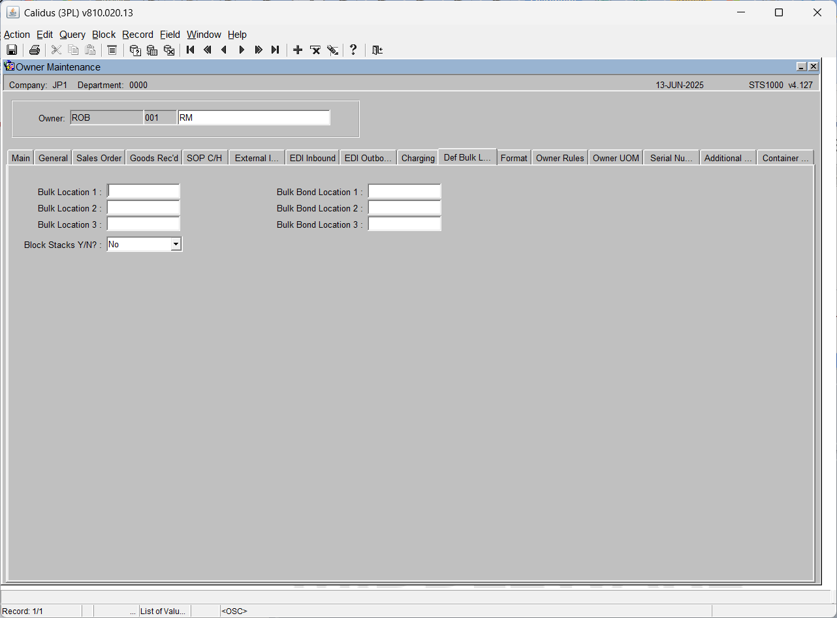Click the Bulk Location 3 field
This screenshot has height=618, width=837.
[143, 224]
